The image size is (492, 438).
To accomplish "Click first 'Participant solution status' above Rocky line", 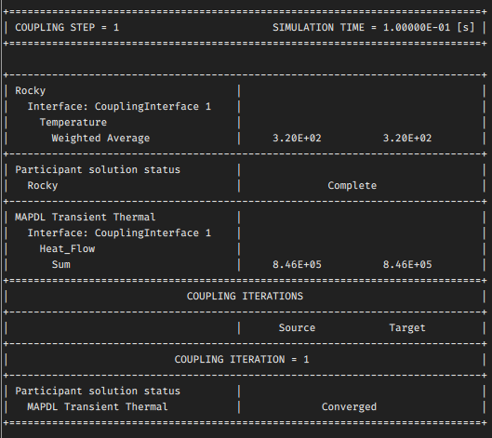I will tap(98, 170).
